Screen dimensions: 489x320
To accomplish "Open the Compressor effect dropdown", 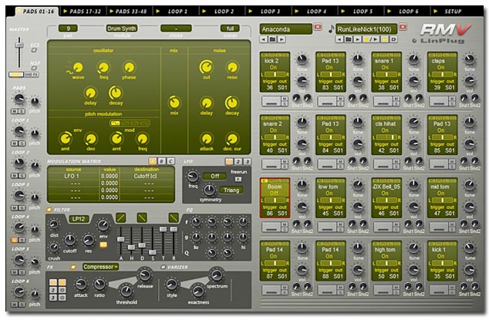I will click(101, 267).
